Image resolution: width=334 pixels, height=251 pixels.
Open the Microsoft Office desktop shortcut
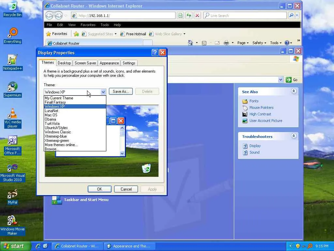pos(13,145)
